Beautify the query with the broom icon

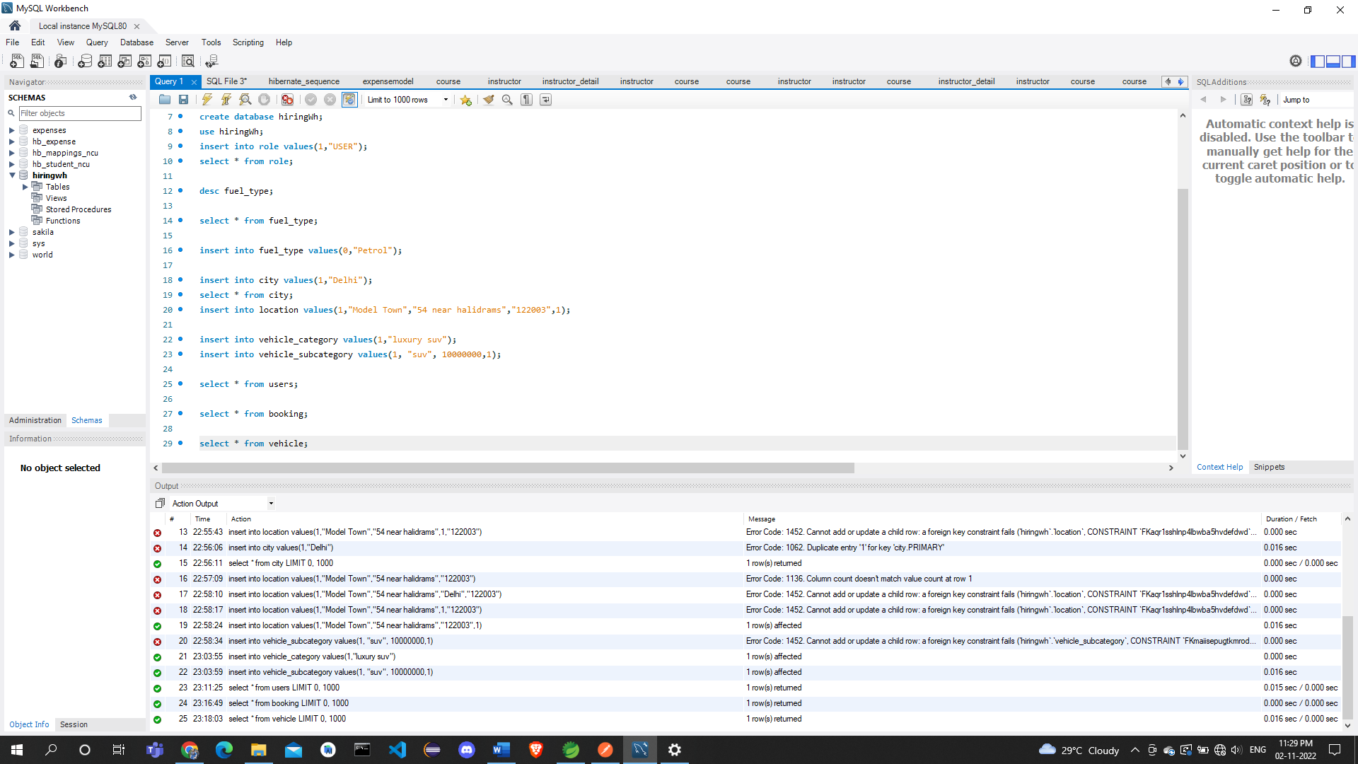[x=489, y=99]
